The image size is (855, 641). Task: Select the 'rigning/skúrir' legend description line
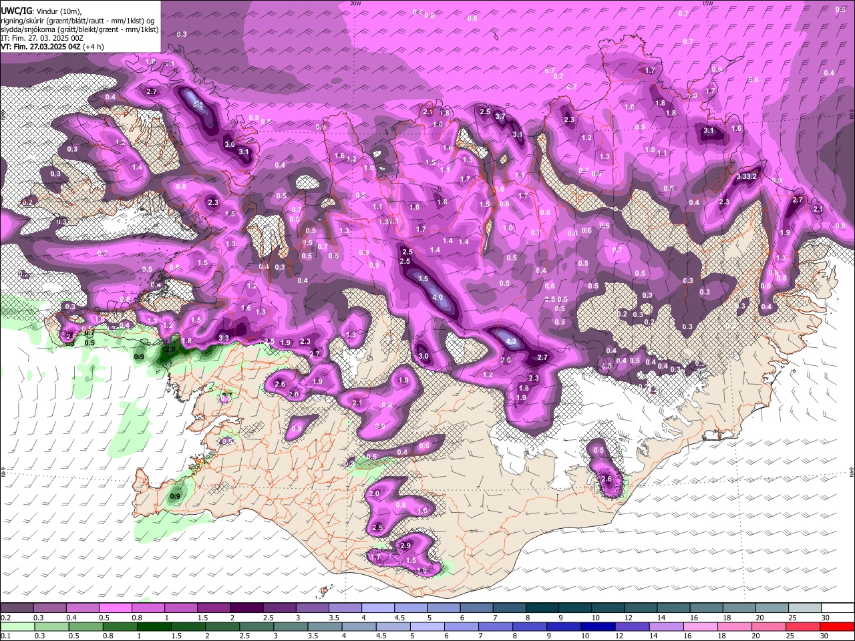(77, 21)
